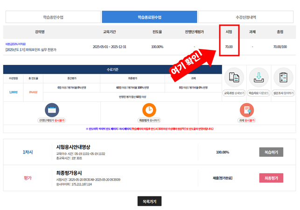300x210 pixels.
Task: Click the 시험 column header
Action: click(229, 32)
